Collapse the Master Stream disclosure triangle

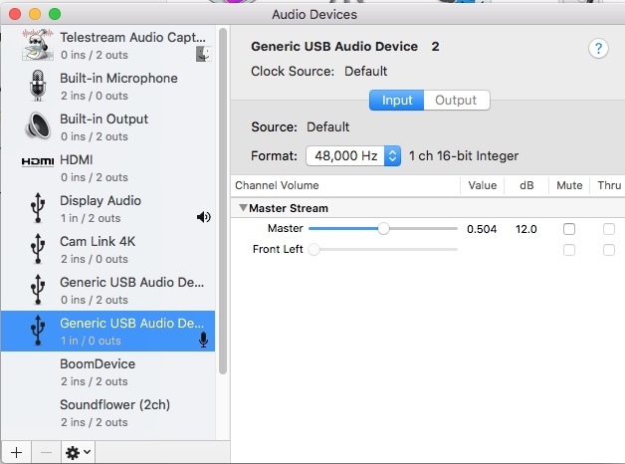243,208
